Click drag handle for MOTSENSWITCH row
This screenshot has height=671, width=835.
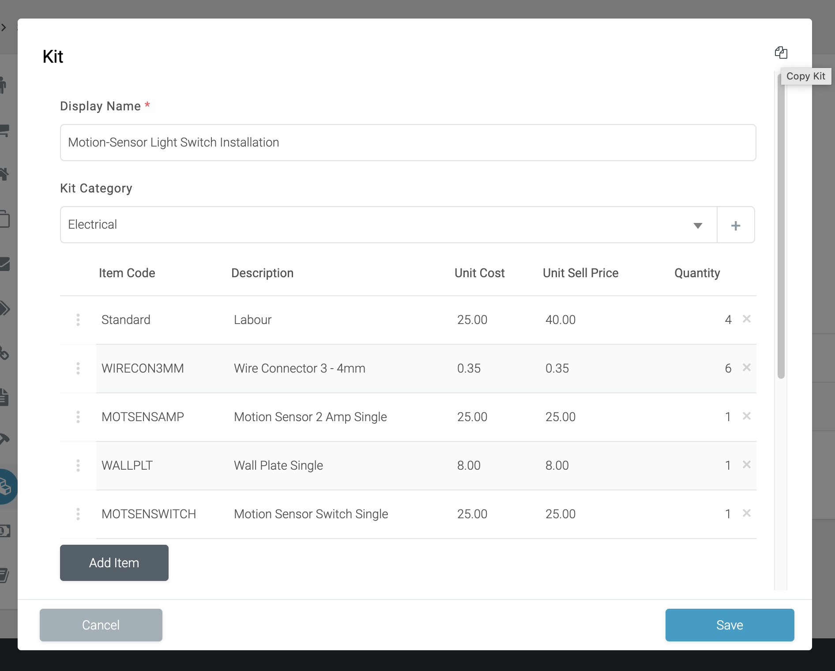click(x=78, y=514)
